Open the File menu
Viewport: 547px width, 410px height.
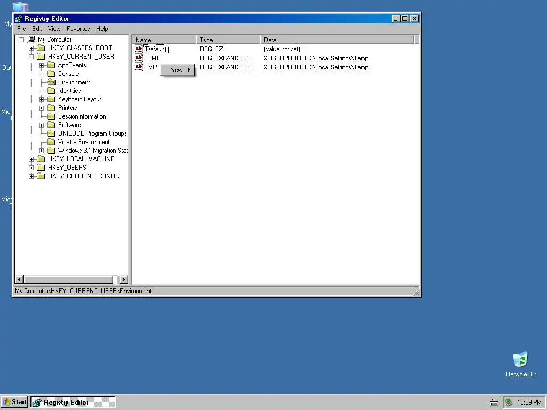[x=21, y=29]
